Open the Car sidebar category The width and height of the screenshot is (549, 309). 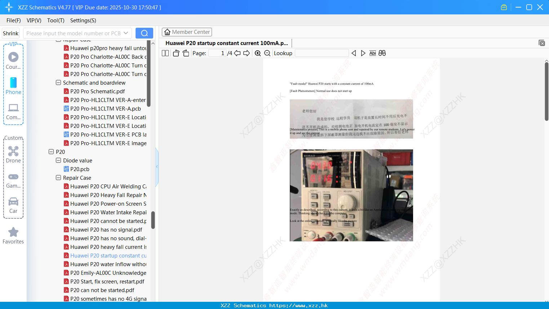(x=13, y=205)
